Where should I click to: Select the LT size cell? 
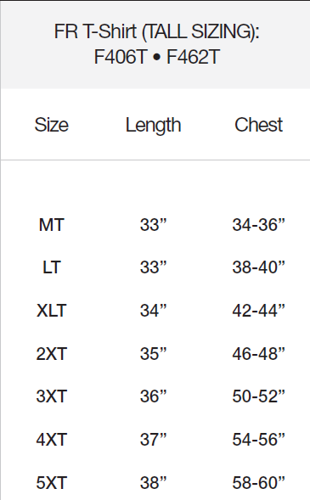51,267
